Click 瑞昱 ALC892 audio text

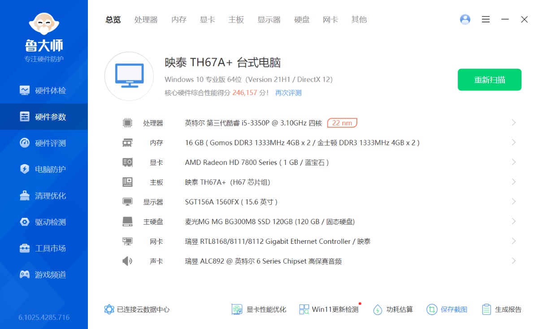[x=263, y=261]
